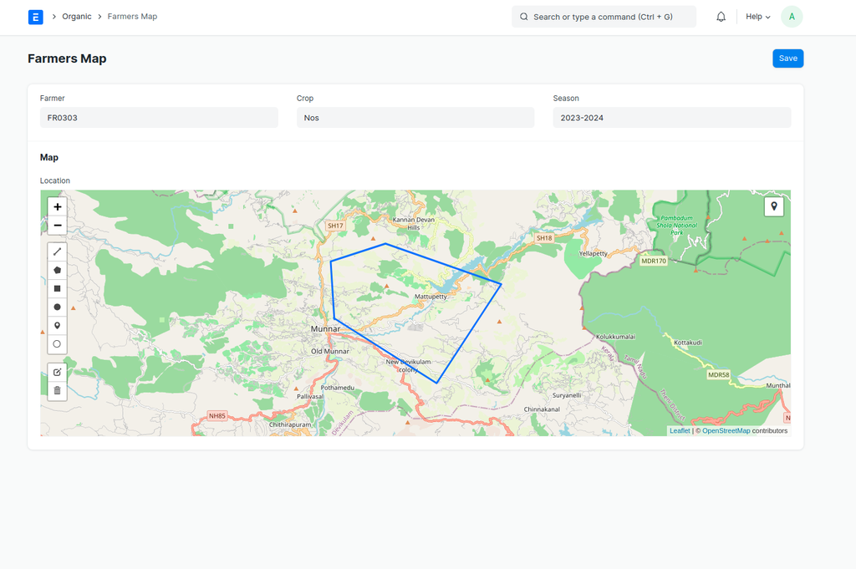
Task: Click the locate position button on map
Action: click(773, 206)
